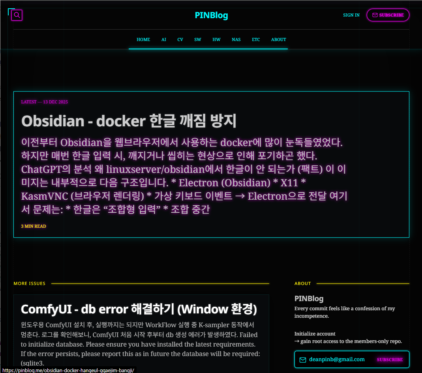
Task: Switch to the SW category
Action: [198, 39]
